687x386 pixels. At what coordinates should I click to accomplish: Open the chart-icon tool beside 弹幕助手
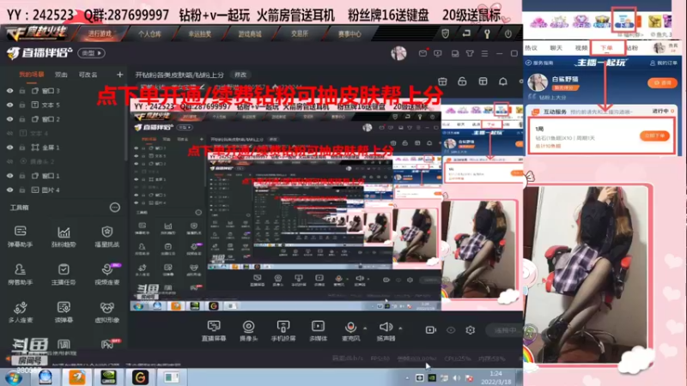point(64,237)
